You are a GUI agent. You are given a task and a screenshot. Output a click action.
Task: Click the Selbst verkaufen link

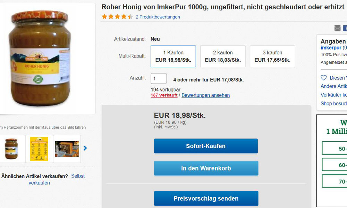(57, 179)
